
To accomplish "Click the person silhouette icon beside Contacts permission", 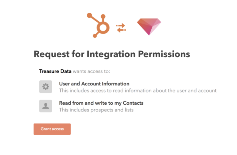I will (45, 106).
